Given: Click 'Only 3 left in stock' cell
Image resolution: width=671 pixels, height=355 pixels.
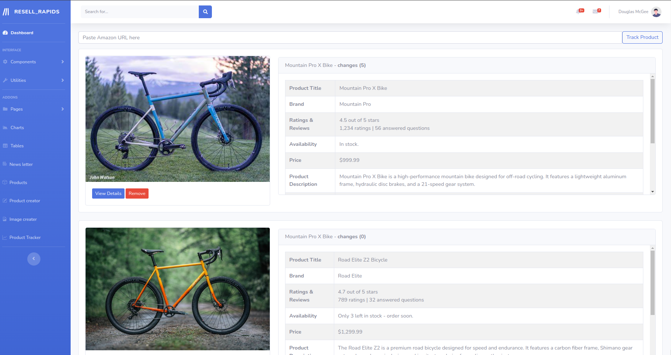Looking at the screenshot, I should coord(488,316).
